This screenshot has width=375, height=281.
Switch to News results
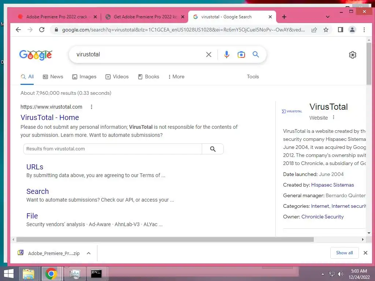[x=53, y=77]
